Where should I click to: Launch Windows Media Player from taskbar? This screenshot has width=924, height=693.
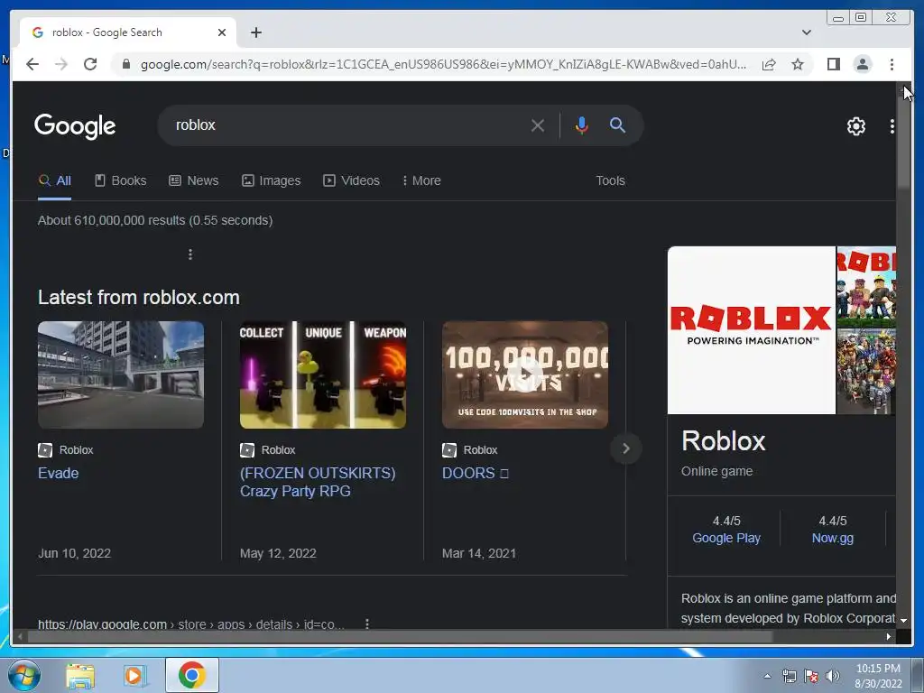tap(134, 676)
